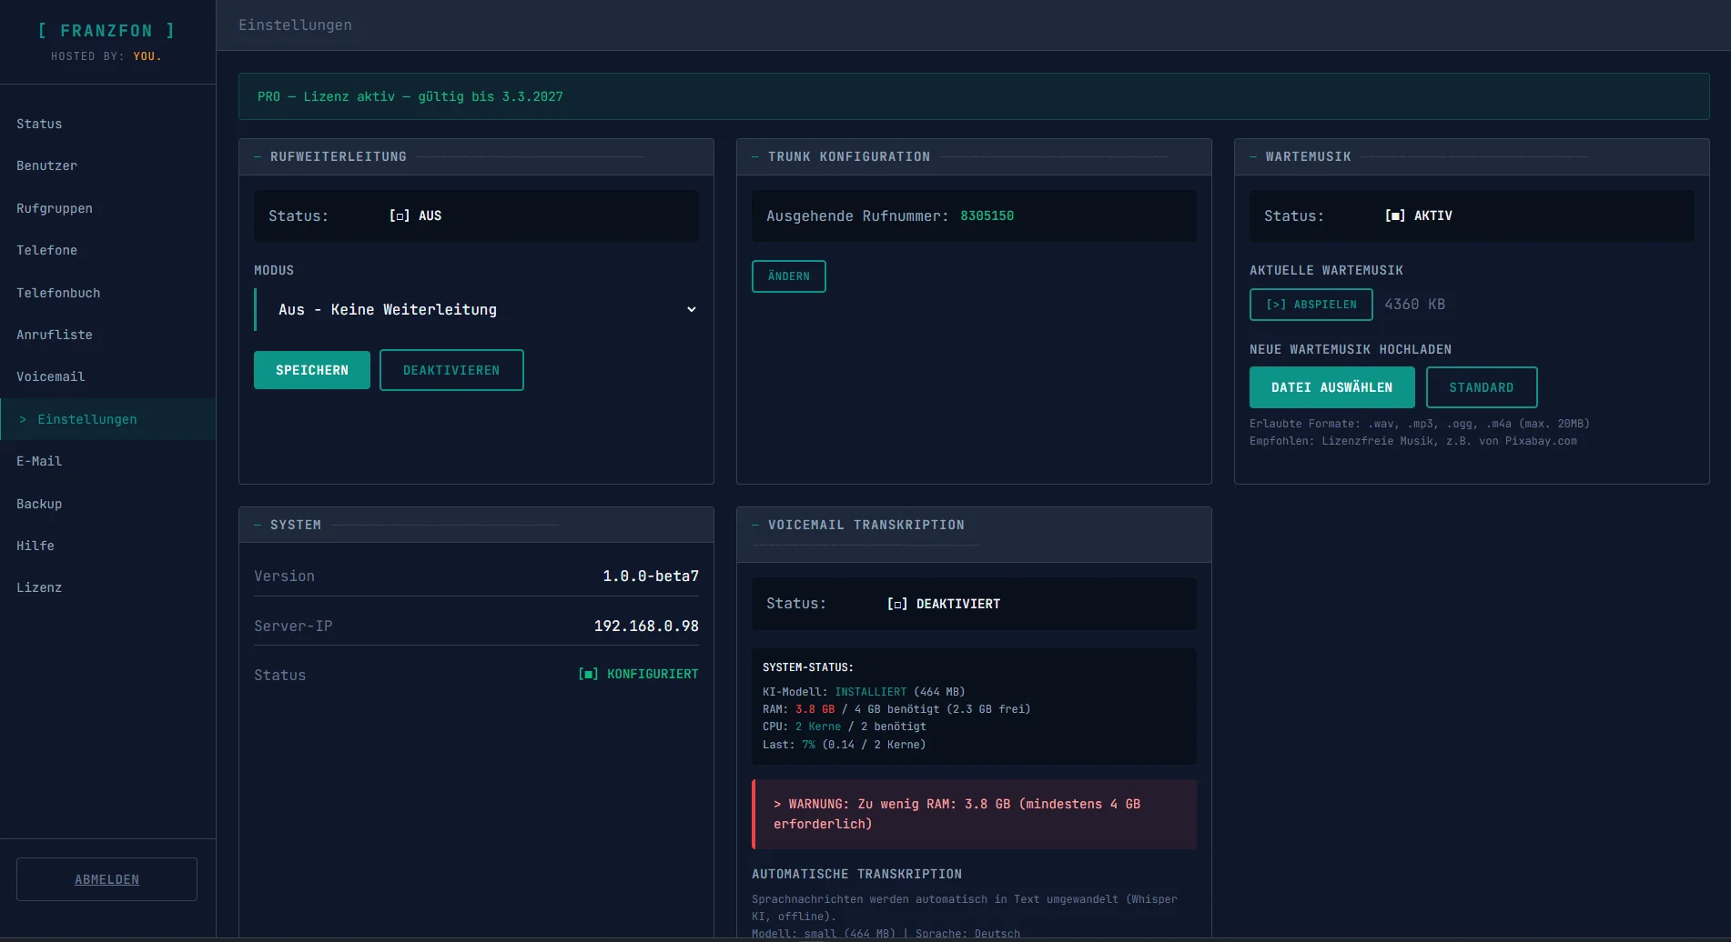Click the Voicemail Transkription DEAKTIVIERT indicator

[x=944, y=605]
